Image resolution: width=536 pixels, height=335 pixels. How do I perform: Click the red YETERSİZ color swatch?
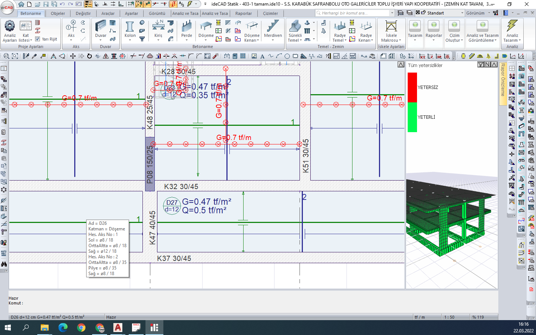412,87
